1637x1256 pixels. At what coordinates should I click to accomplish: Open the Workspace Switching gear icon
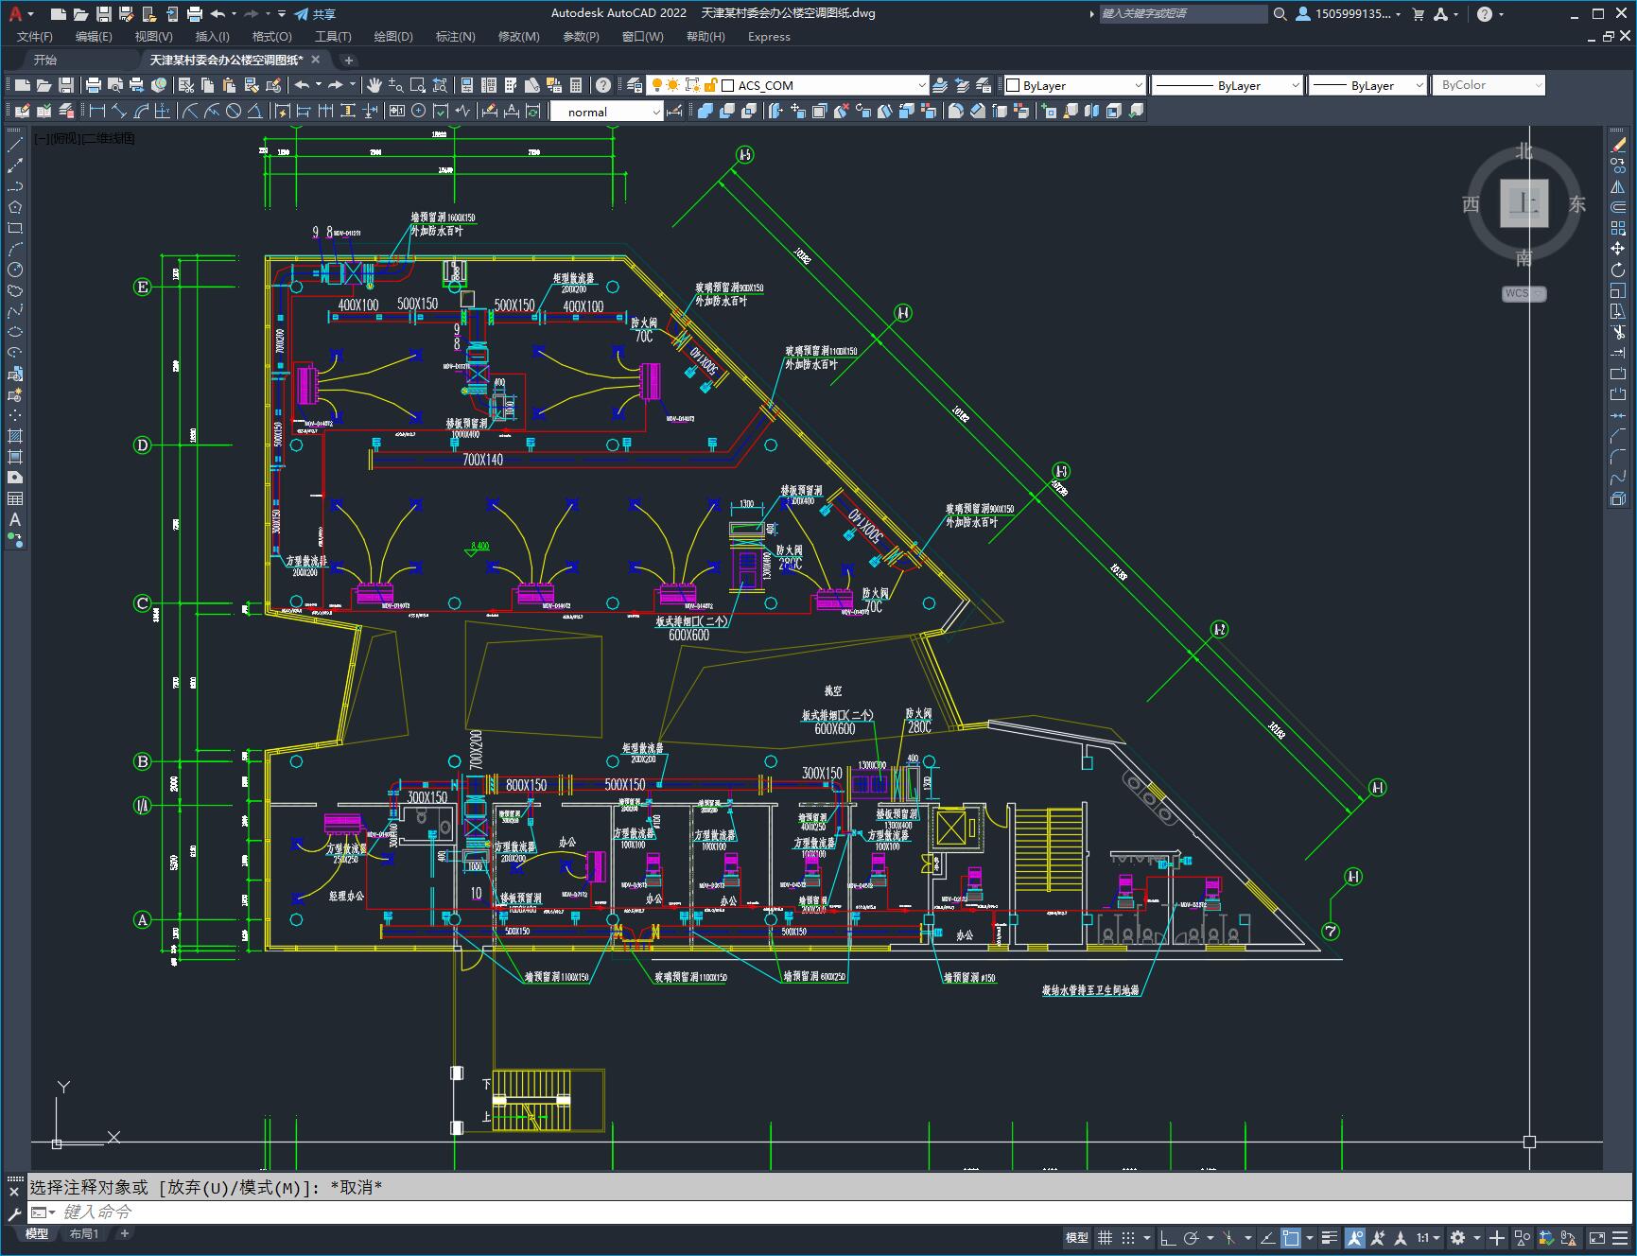[x=1458, y=1237]
